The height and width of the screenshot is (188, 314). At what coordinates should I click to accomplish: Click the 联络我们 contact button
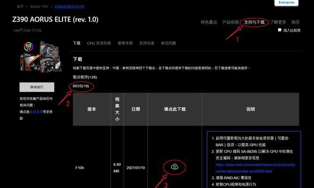point(37,87)
